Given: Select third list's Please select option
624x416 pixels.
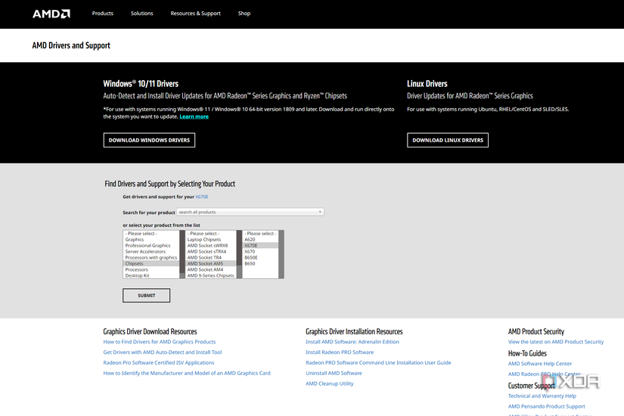Looking at the screenshot, I should (260, 234).
